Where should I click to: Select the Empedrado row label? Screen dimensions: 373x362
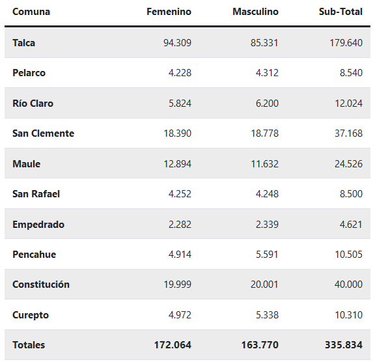click(x=38, y=225)
